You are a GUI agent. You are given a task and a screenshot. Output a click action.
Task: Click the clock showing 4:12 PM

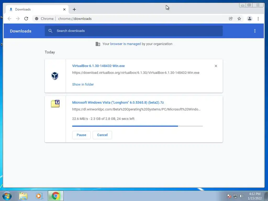click(255, 196)
